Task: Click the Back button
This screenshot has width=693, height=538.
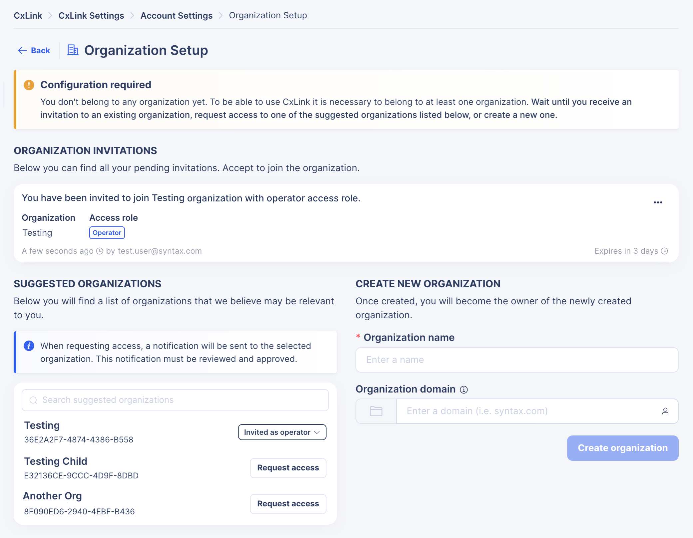Action: pyautogui.click(x=34, y=51)
